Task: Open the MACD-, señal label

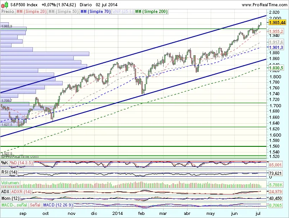Action: [x=14, y=205]
